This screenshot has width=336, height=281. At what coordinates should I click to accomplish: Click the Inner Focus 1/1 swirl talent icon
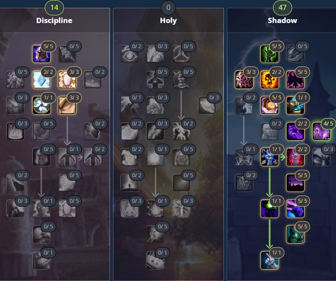[x=41, y=106]
